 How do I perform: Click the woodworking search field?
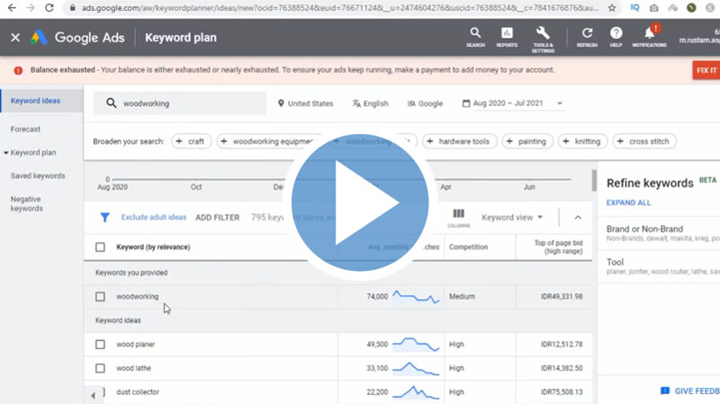179,103
